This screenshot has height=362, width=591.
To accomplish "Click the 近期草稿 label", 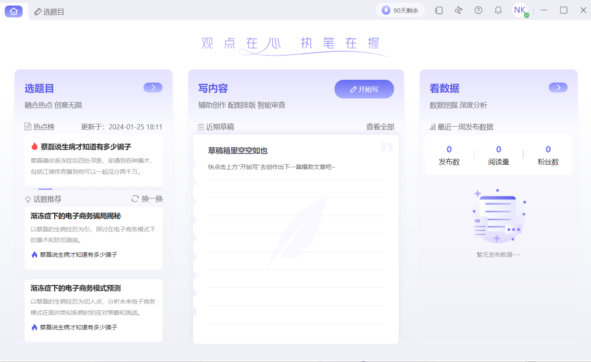I will tap(216, 127).
